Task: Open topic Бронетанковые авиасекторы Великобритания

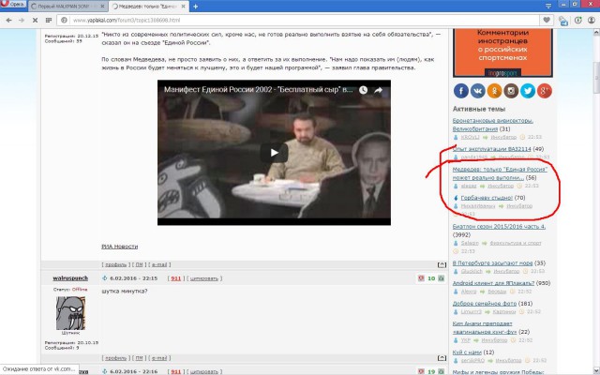Action: (x=493, y=125)
